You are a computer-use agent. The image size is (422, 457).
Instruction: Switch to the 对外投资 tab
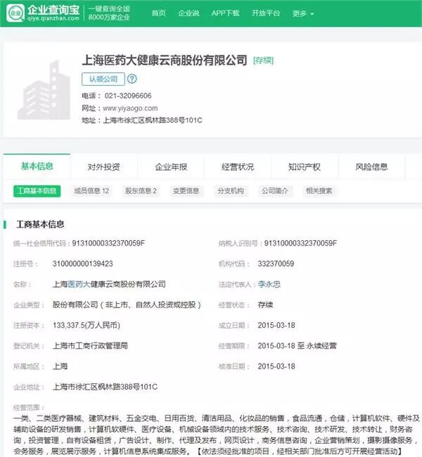[x=103, y=167]
